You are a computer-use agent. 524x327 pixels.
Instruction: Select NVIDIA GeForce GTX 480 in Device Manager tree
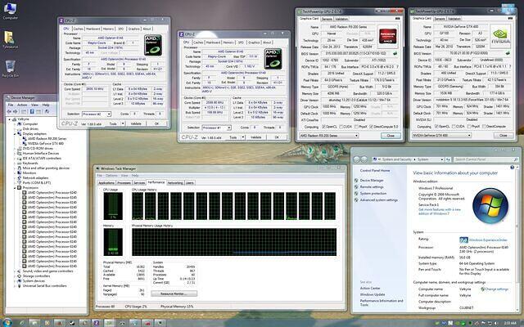tap(46, 144)
